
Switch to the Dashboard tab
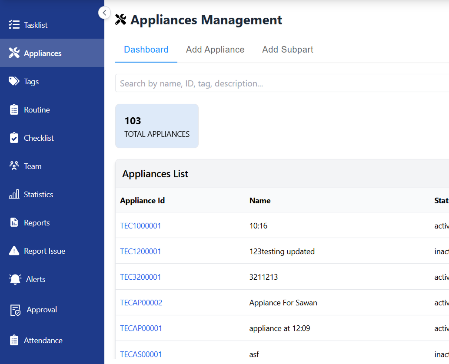(x=146, y=50)
